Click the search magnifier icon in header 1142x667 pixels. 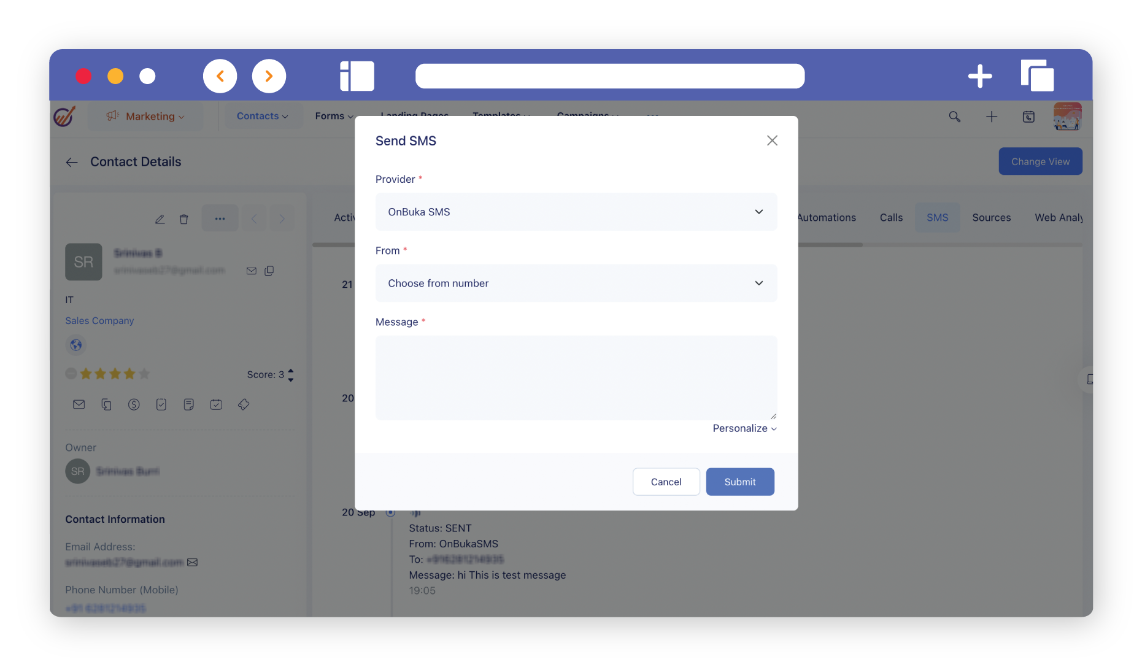(x=954, y=117)
